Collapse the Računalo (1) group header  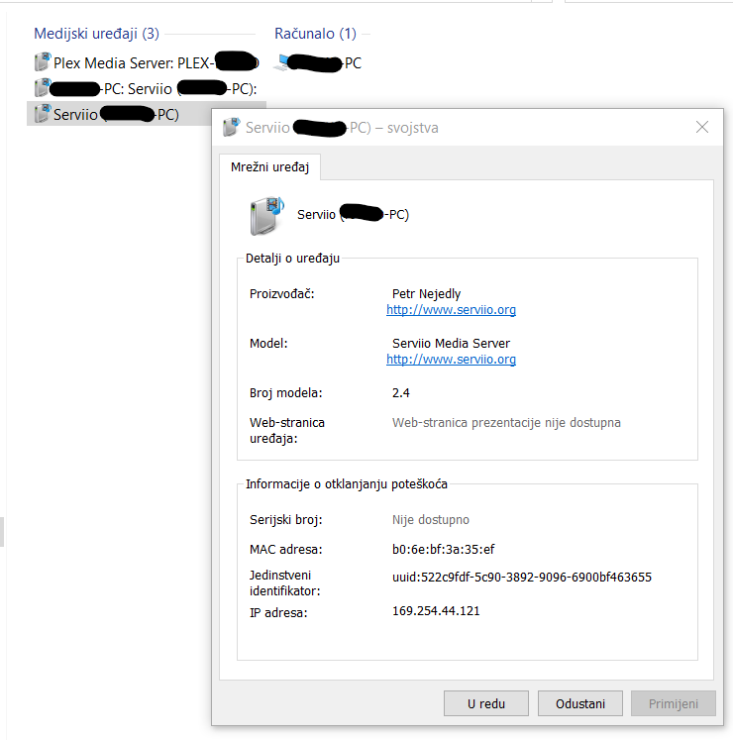pos(315,34)
